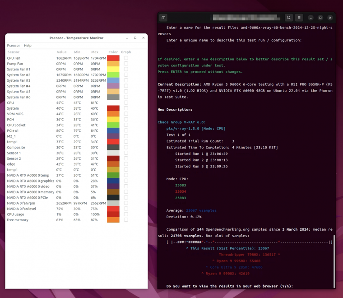Click 'Core Ultra 9 285K: 47606' terminal line
343x298 pixels.
tap(234, 267)
